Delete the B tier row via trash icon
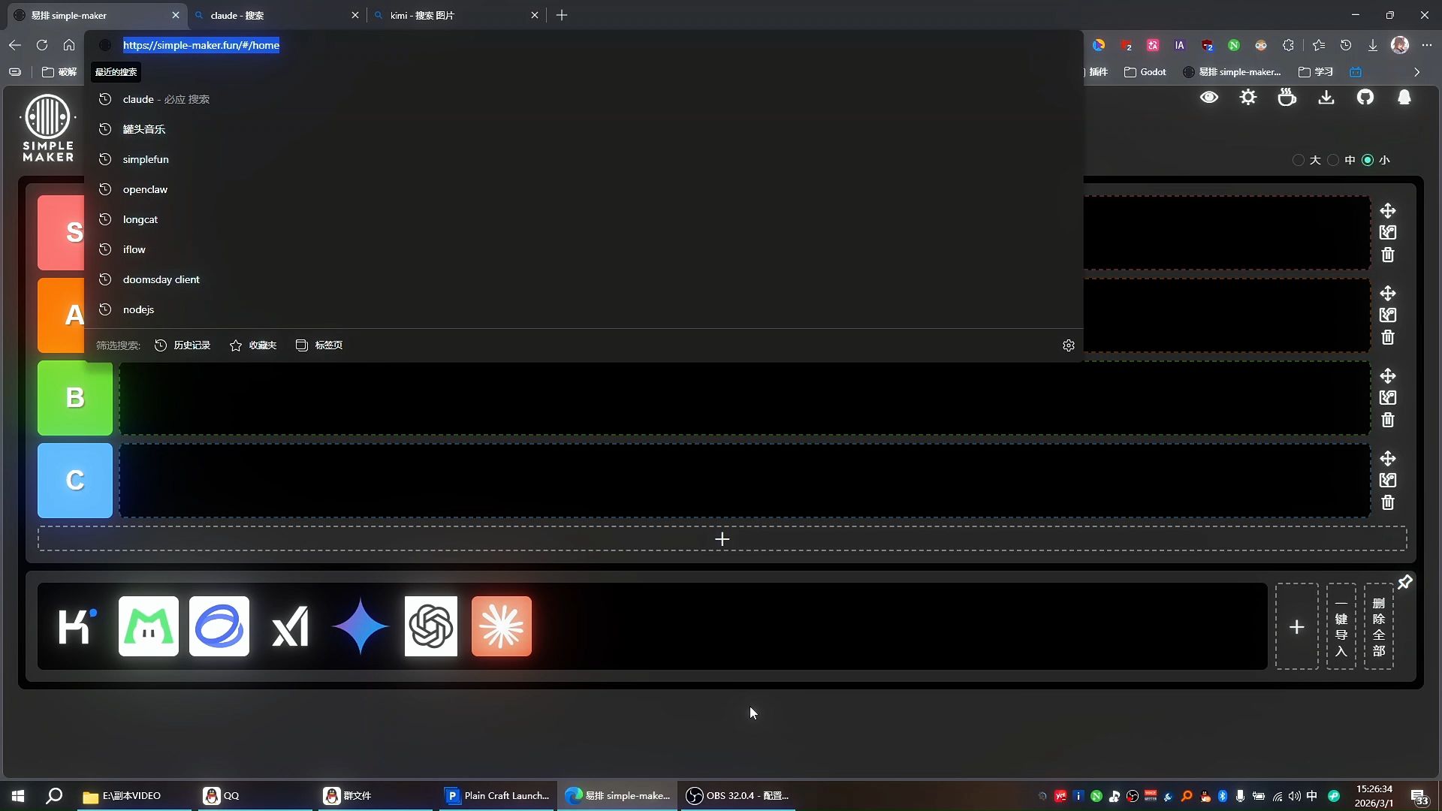 tap(1387, 421)
